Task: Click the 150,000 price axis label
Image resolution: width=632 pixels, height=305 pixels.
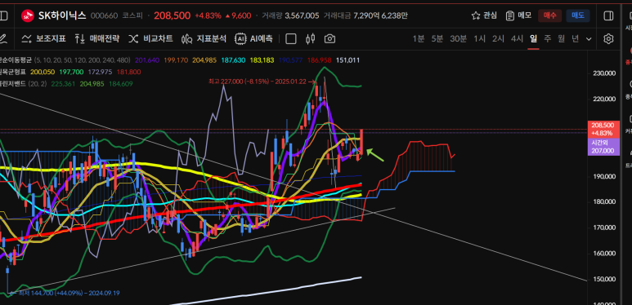Action: click(x=603, y=279)
